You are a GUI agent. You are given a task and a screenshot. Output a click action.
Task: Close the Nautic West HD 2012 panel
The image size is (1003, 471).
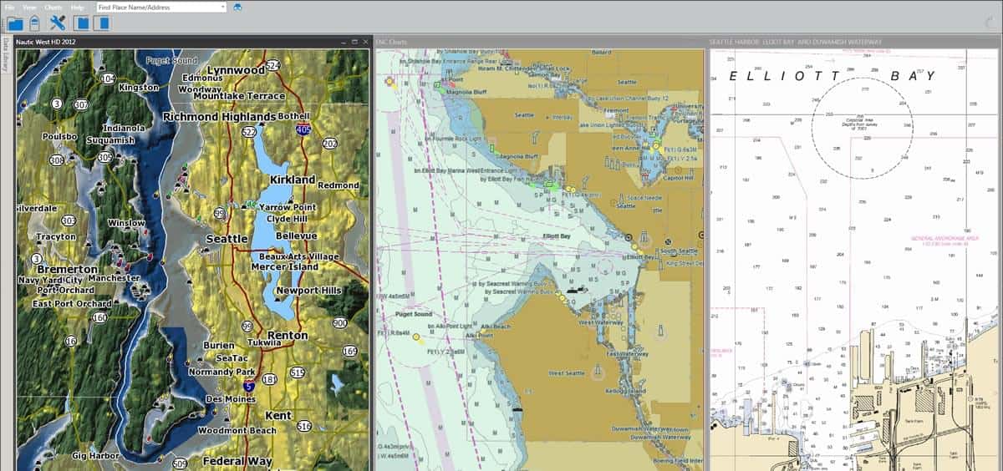tap(364, 41)
